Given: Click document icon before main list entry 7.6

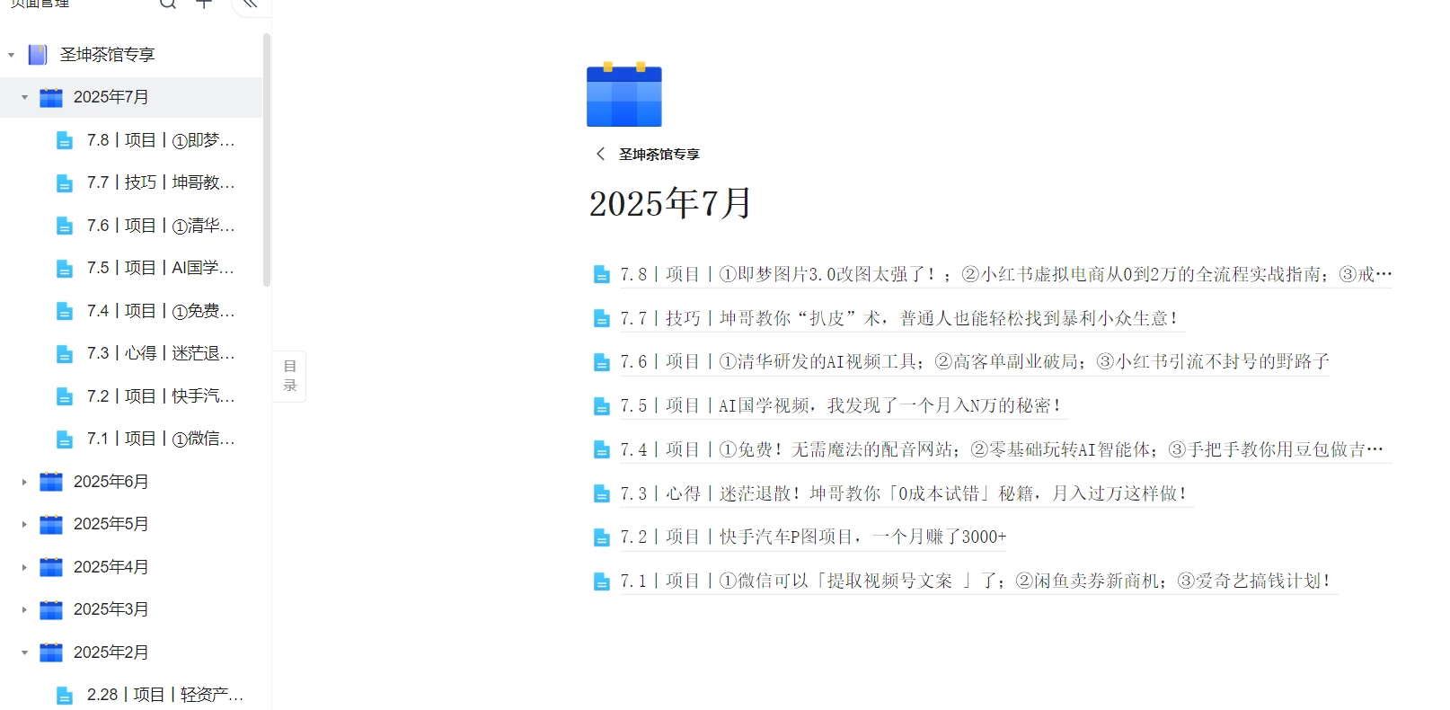Looking at the screenshot, I should click(602, 363).
